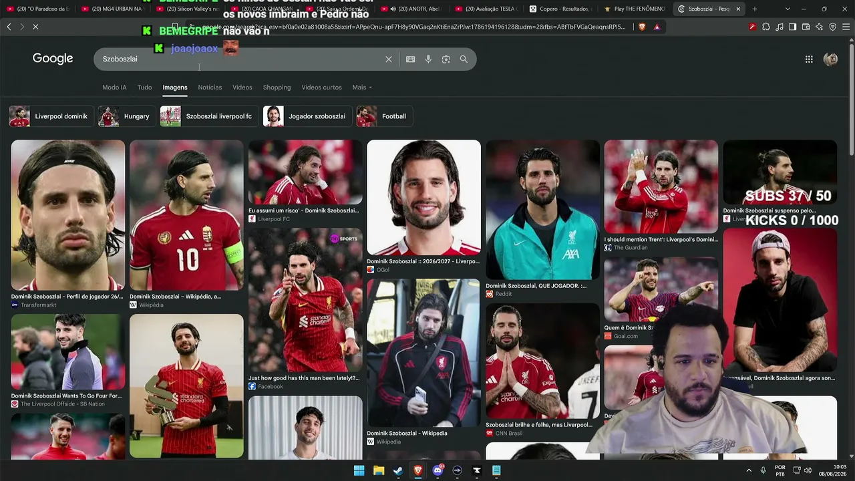This screenshot has height=481, width=855.
Task: Search by image with Google Lens
Action: pos(446,59)
